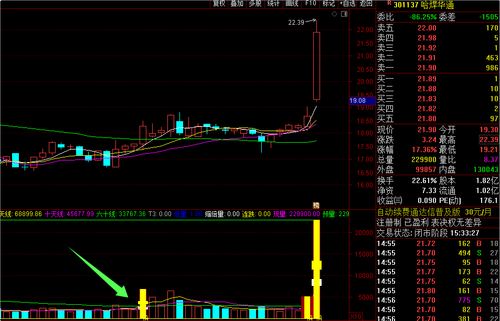Viewport: 500px width, 321px height.
Task: Click the 涨跌 3.24 value
Action: pos(429,140)
